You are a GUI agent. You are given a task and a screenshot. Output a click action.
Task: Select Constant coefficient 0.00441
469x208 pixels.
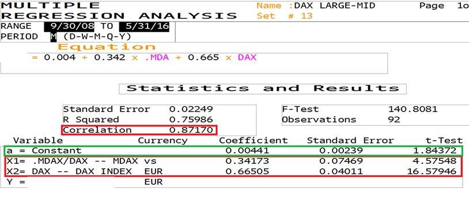pos(247,151)
